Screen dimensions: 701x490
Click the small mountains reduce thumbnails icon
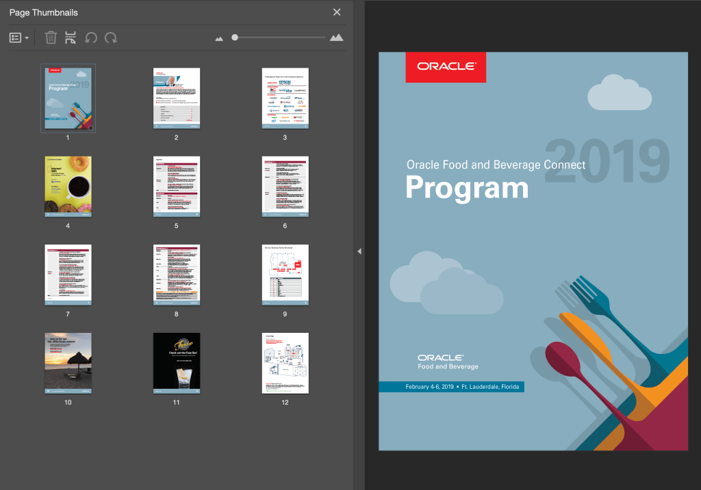point(219,39)
